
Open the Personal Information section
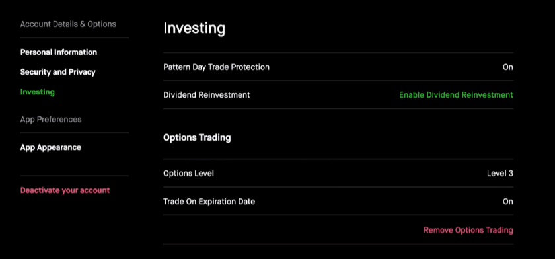click(58, 52)
